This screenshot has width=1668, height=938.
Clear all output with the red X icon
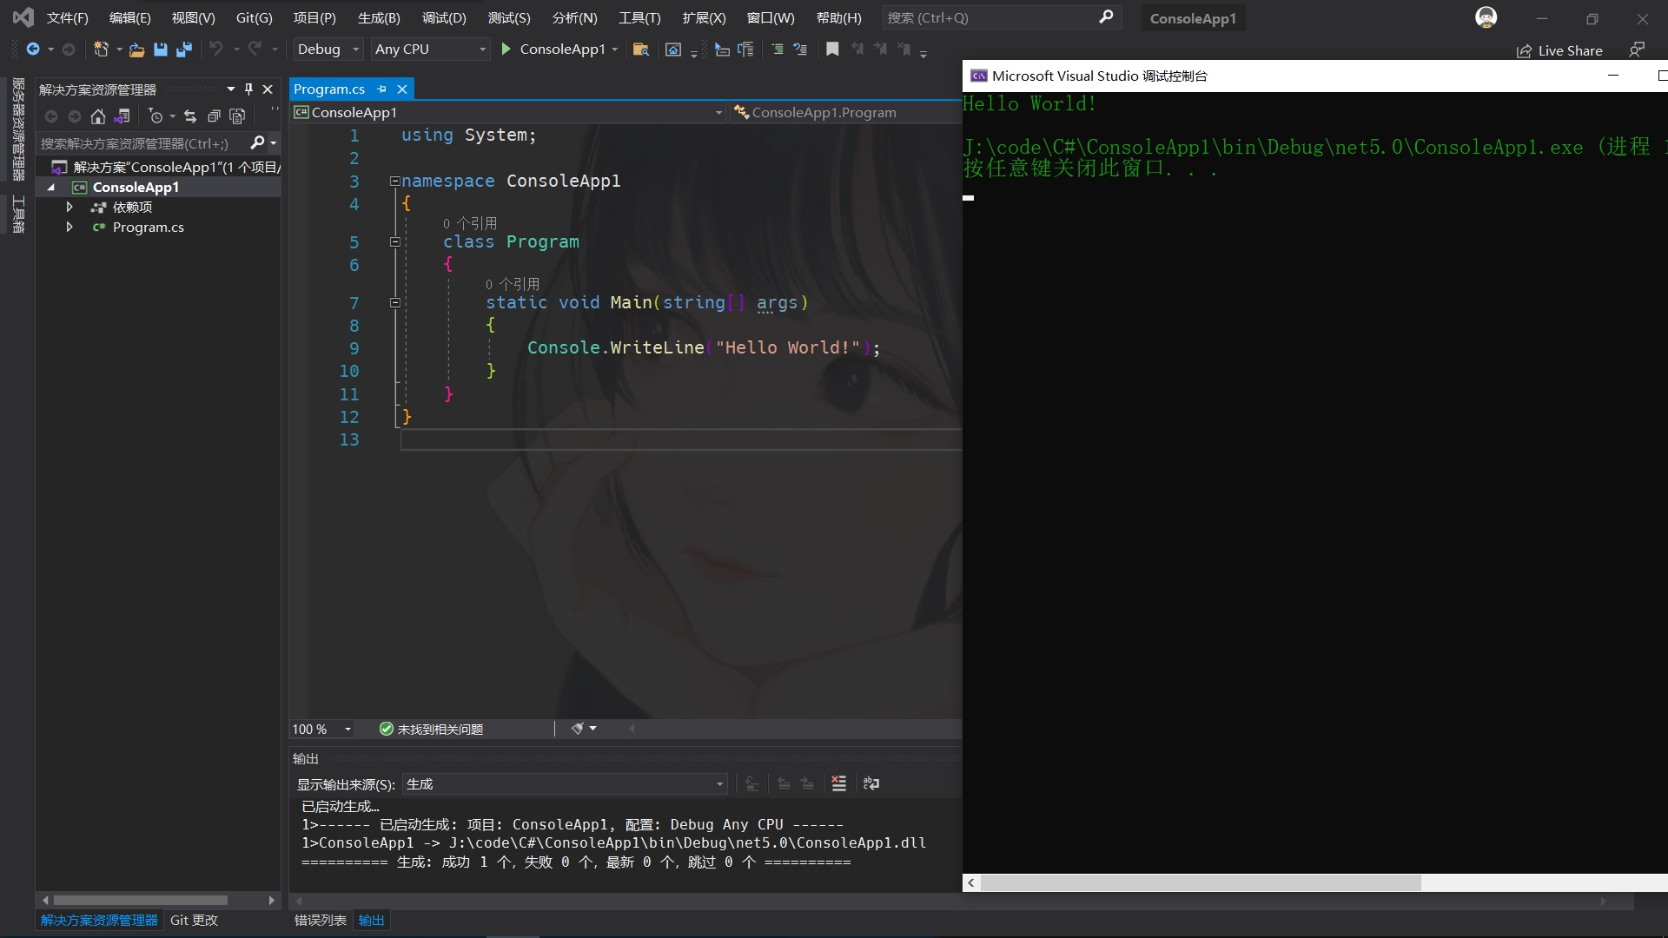tap(838, 783)
